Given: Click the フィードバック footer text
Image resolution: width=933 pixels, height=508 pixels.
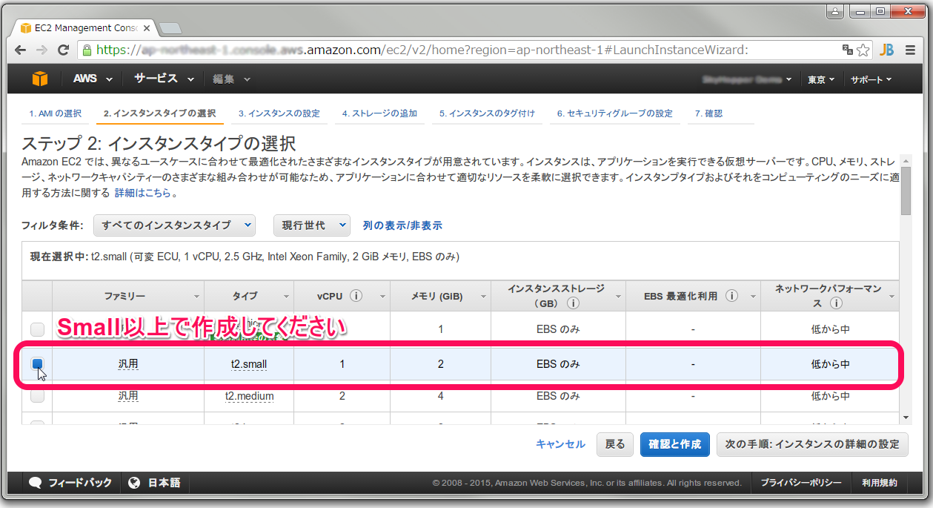Looking at the screenshot, I should [80, 483].
